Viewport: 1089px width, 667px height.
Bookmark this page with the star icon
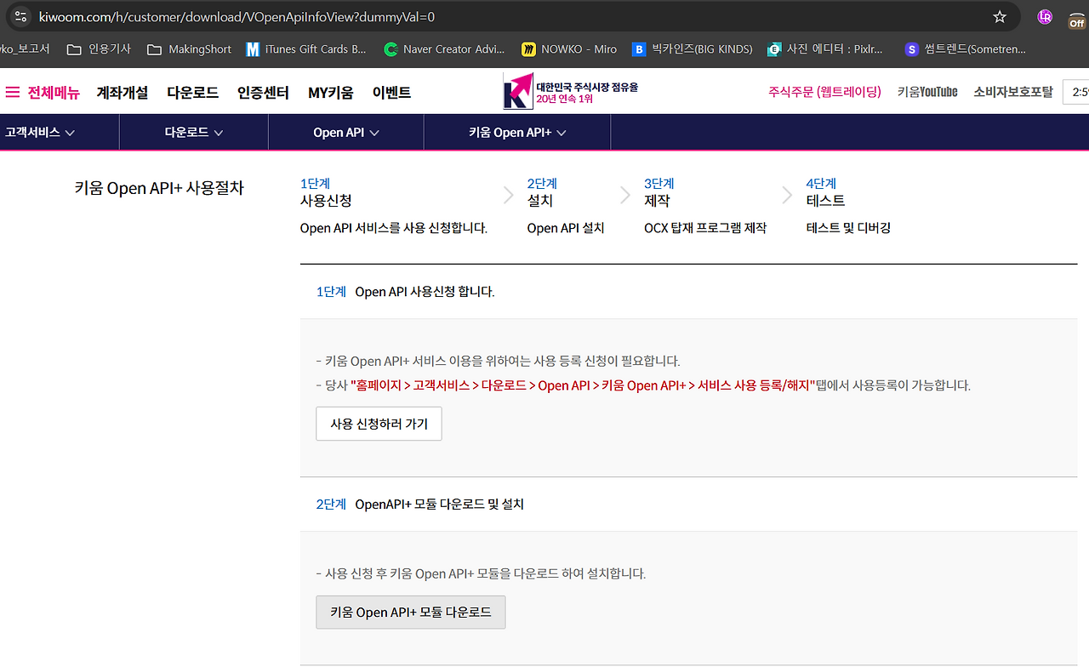[x=1000, y=16]
